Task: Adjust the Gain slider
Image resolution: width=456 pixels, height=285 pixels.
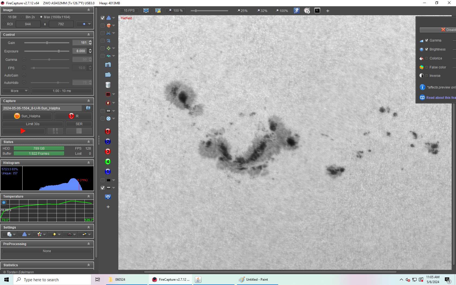Action: tap(47, 43)
